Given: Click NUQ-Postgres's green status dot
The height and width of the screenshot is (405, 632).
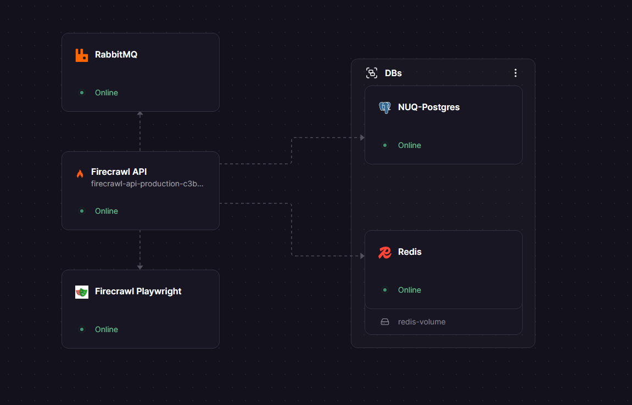Looking at the screenshot, I should 385,145.
